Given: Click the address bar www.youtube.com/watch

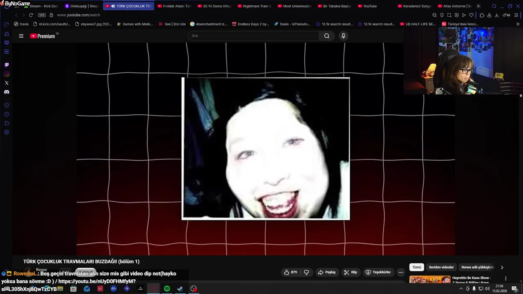Looking at the screenshot, I should [78, 15].
